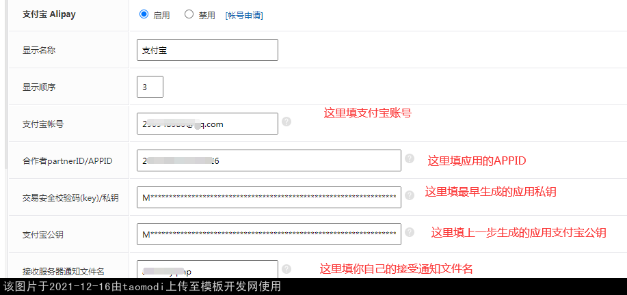Open the 帐号申请 link
Viewport: 627px width, 295px height.
244,15
